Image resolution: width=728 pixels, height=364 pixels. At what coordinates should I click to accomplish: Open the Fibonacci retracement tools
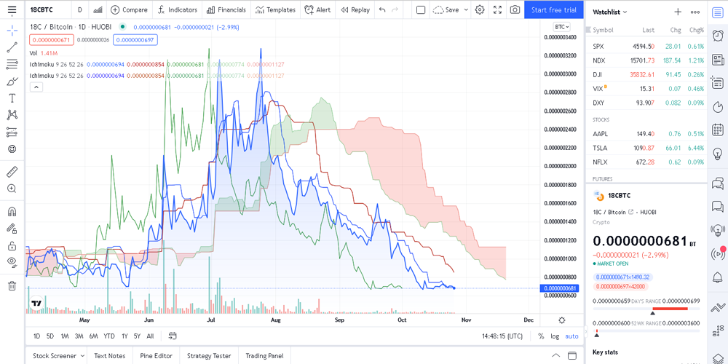click(12, 64)
